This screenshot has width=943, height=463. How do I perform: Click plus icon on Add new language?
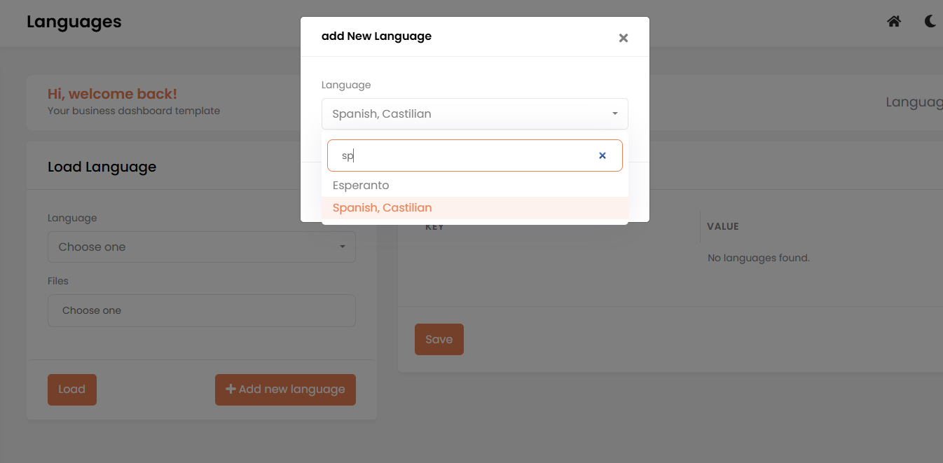pos(230,389)
